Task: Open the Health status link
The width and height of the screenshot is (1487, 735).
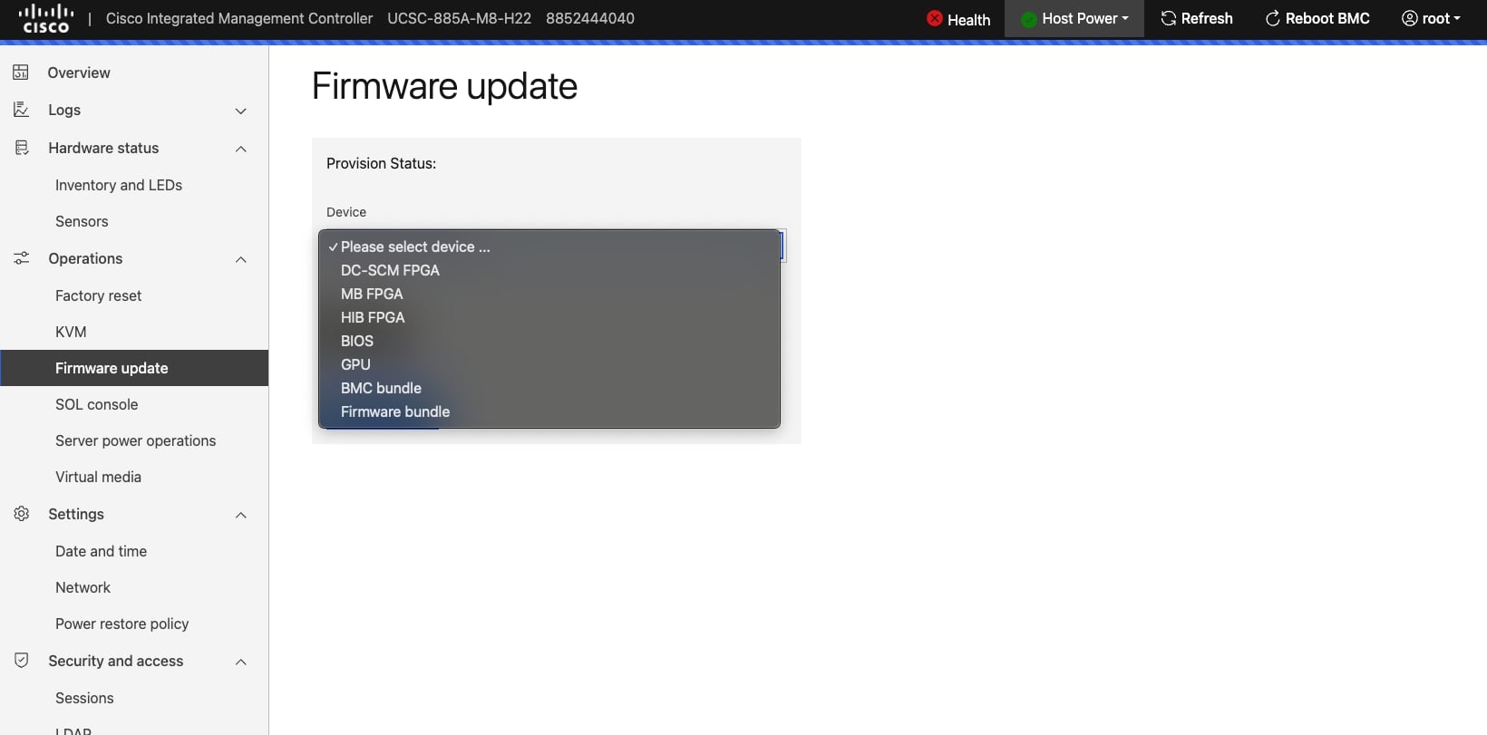Action: (958, 19)
